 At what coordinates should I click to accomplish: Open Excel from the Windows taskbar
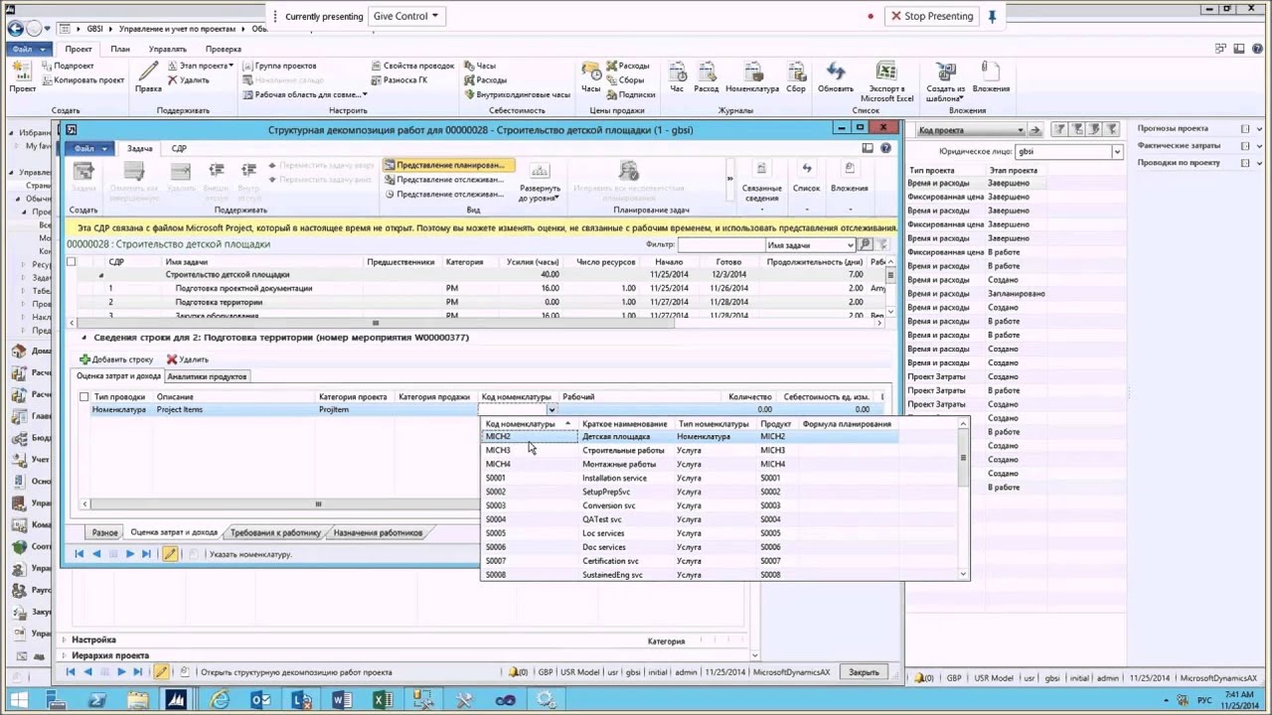[383, 700]
